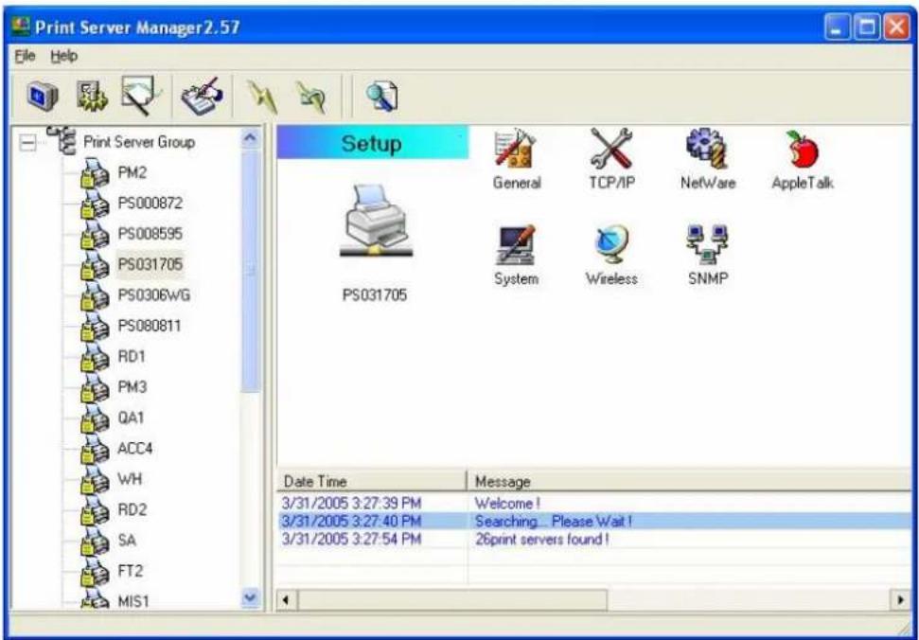Click the tree vertical scrollbar thumb
Image resolution: width=919 pixels, height=640 pixels.
click(x=250, y=271)
